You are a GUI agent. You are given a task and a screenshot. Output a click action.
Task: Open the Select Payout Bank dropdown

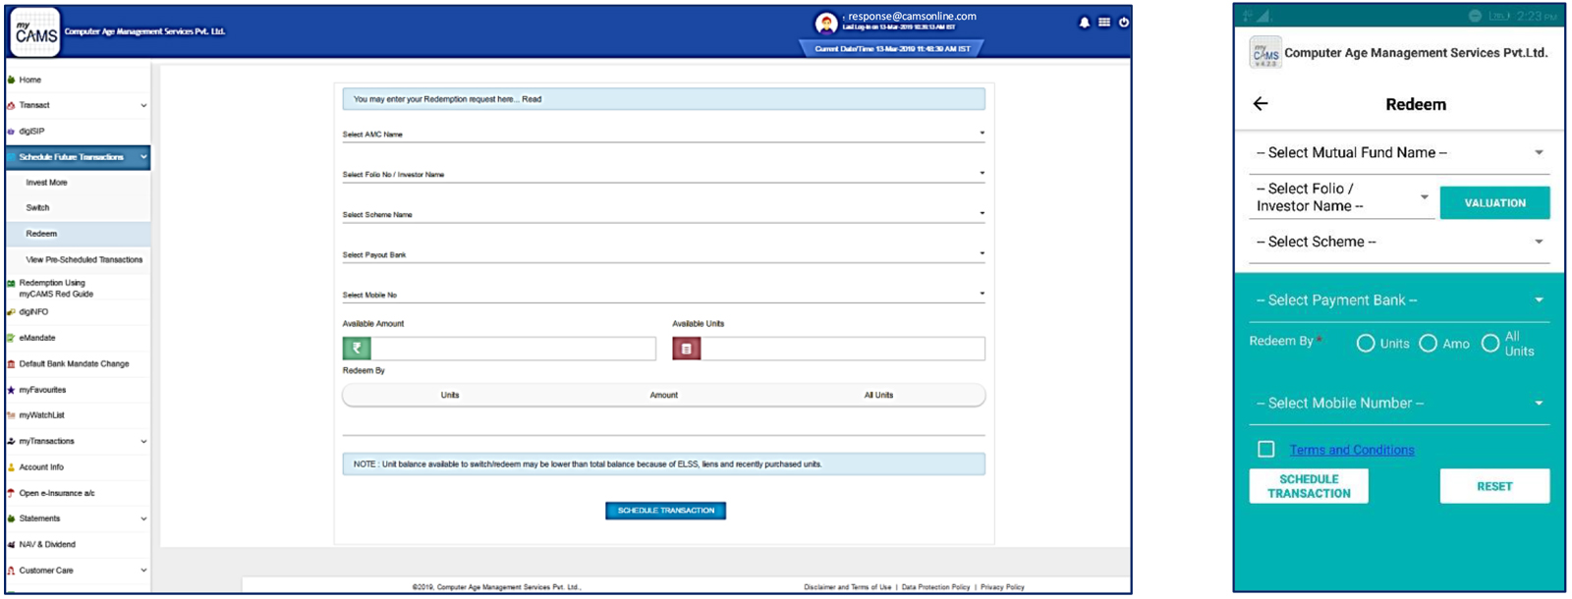[663, 254]
